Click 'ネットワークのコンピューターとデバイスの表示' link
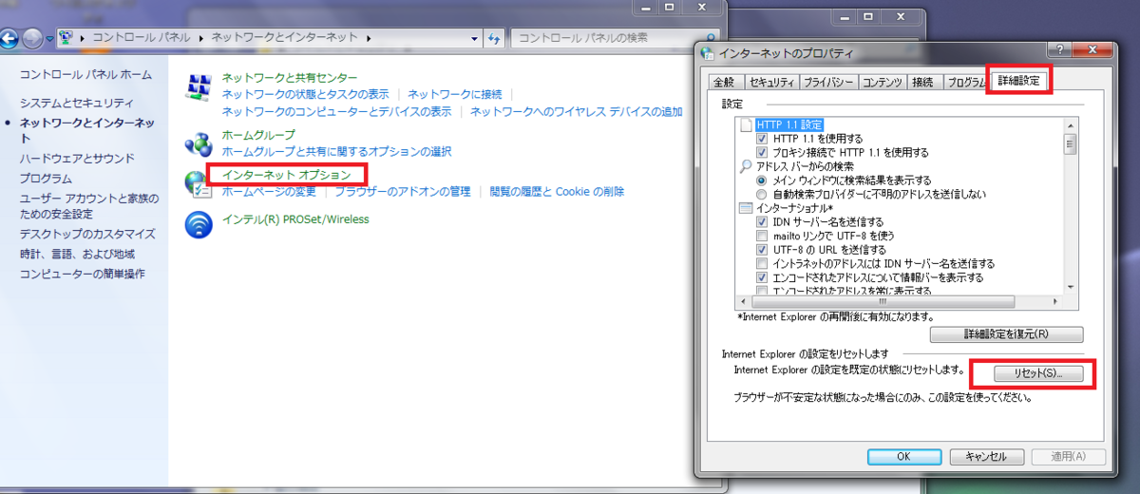Viewport: 1140px width, 494px height. click(x=336, y=111)
